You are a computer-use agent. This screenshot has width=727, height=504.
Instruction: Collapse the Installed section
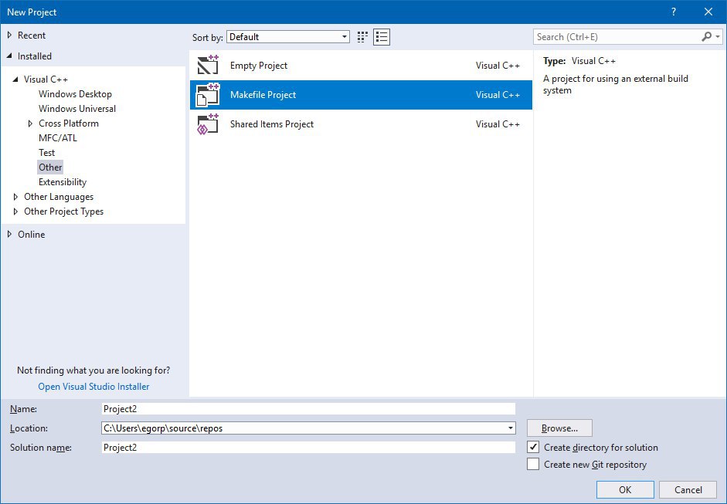[9, 56]
